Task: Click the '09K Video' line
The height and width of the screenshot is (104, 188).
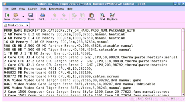Action: [x=68, y=88]
